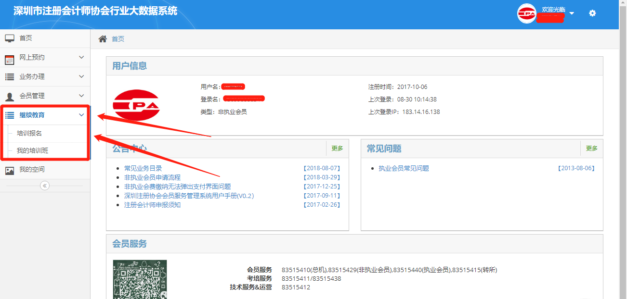Click the 上次登录IP 183.14.16.138 text
The image size is (627, 299).
pyautogui.click(x=404, y=112)
